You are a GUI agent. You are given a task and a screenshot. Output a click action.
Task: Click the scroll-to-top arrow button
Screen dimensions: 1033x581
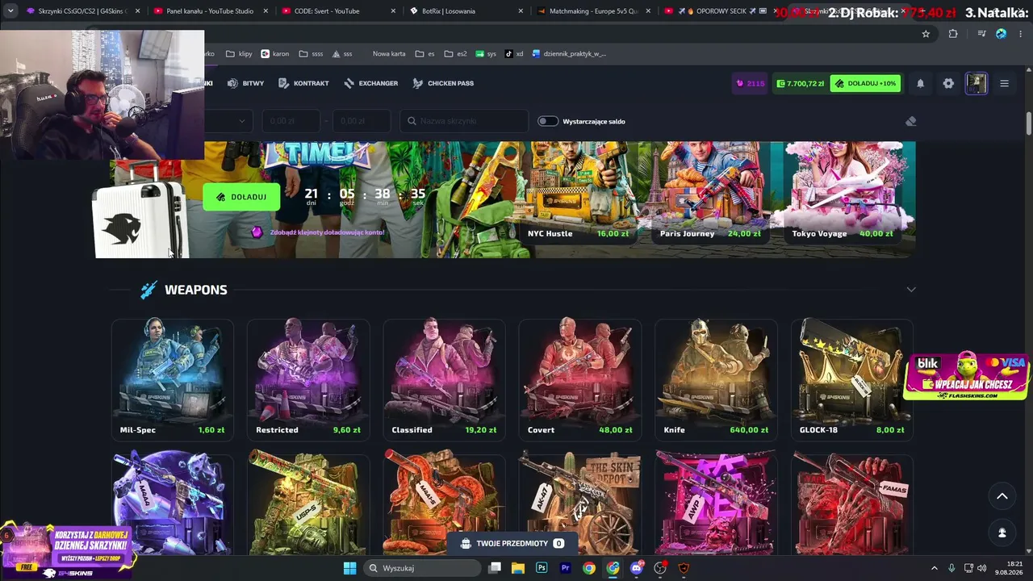[x=1002, y=496]
